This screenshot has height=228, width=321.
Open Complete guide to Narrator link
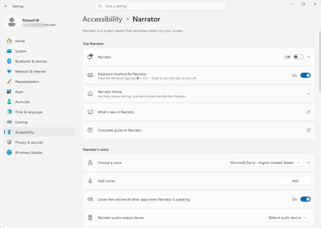point(119,130)
